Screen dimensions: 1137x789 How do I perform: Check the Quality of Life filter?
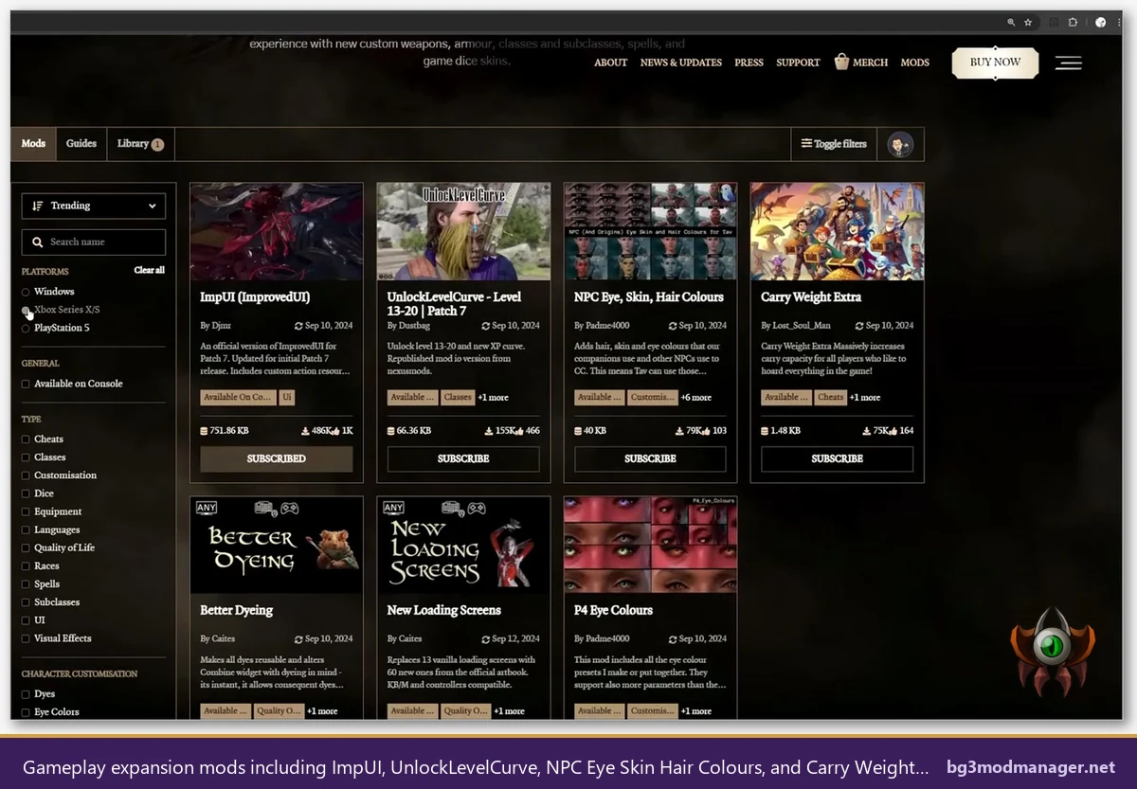(x=26, y=548)
